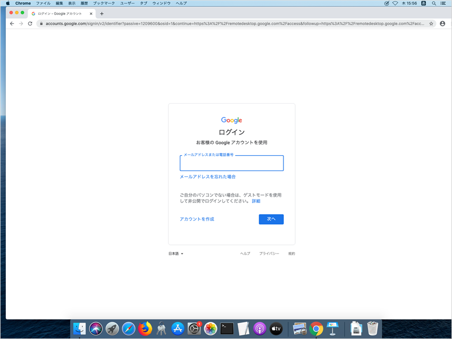Open System Preferences from the Dock
Screen dimensions: 452x339
[194, 328]
